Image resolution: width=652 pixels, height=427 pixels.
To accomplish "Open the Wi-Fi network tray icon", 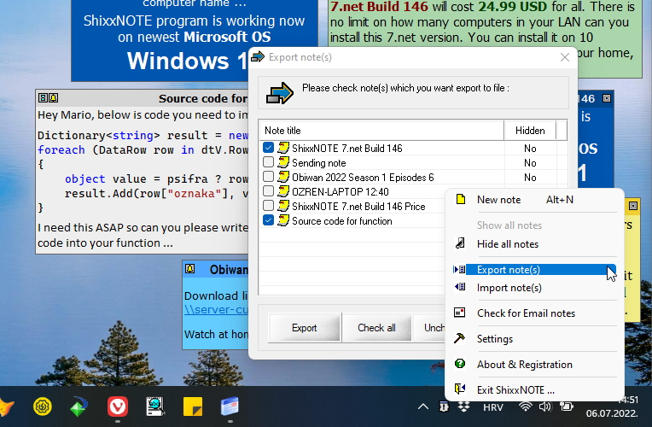I will [x=526, y=407].
